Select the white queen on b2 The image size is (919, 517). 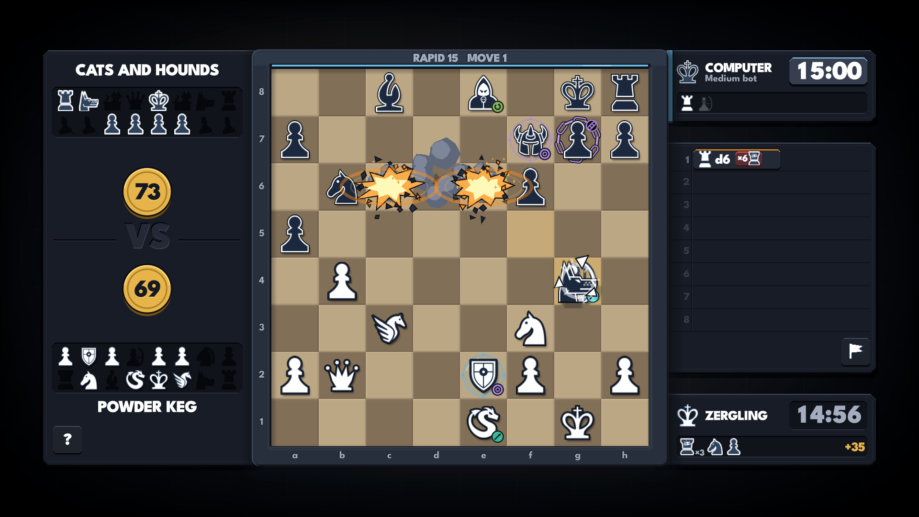[342, 375]
